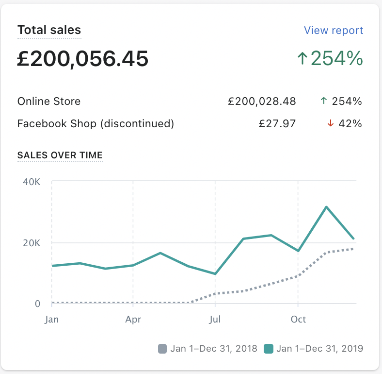
Task: Click the Jan 1–Dec 31, 2019 legend label
Action: click(x=319, y=348)
